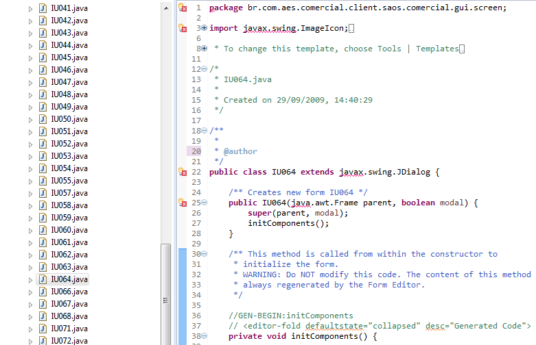This screenshot has height=345, width=536.
Task: Select the Java file icon of IU051.java
Action: [x=43, y=131]
